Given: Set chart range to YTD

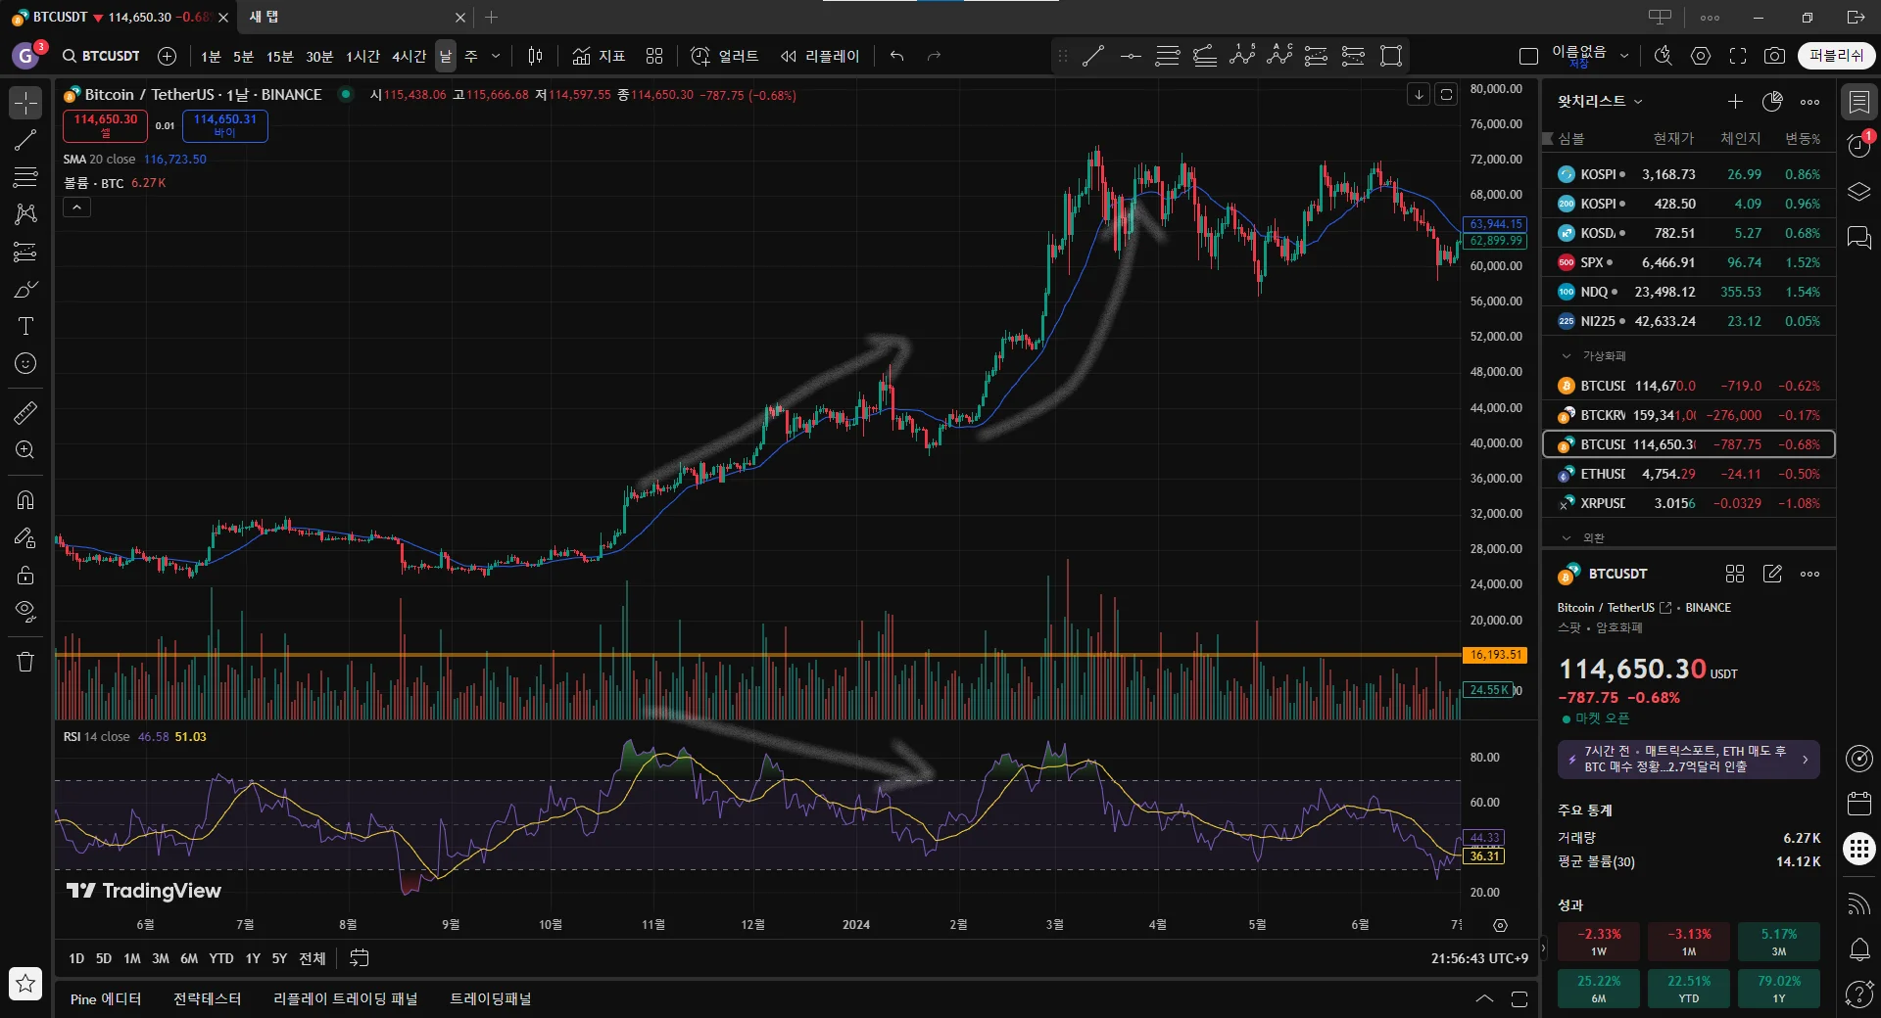Looking at the screenshot, I should point(221,958).
